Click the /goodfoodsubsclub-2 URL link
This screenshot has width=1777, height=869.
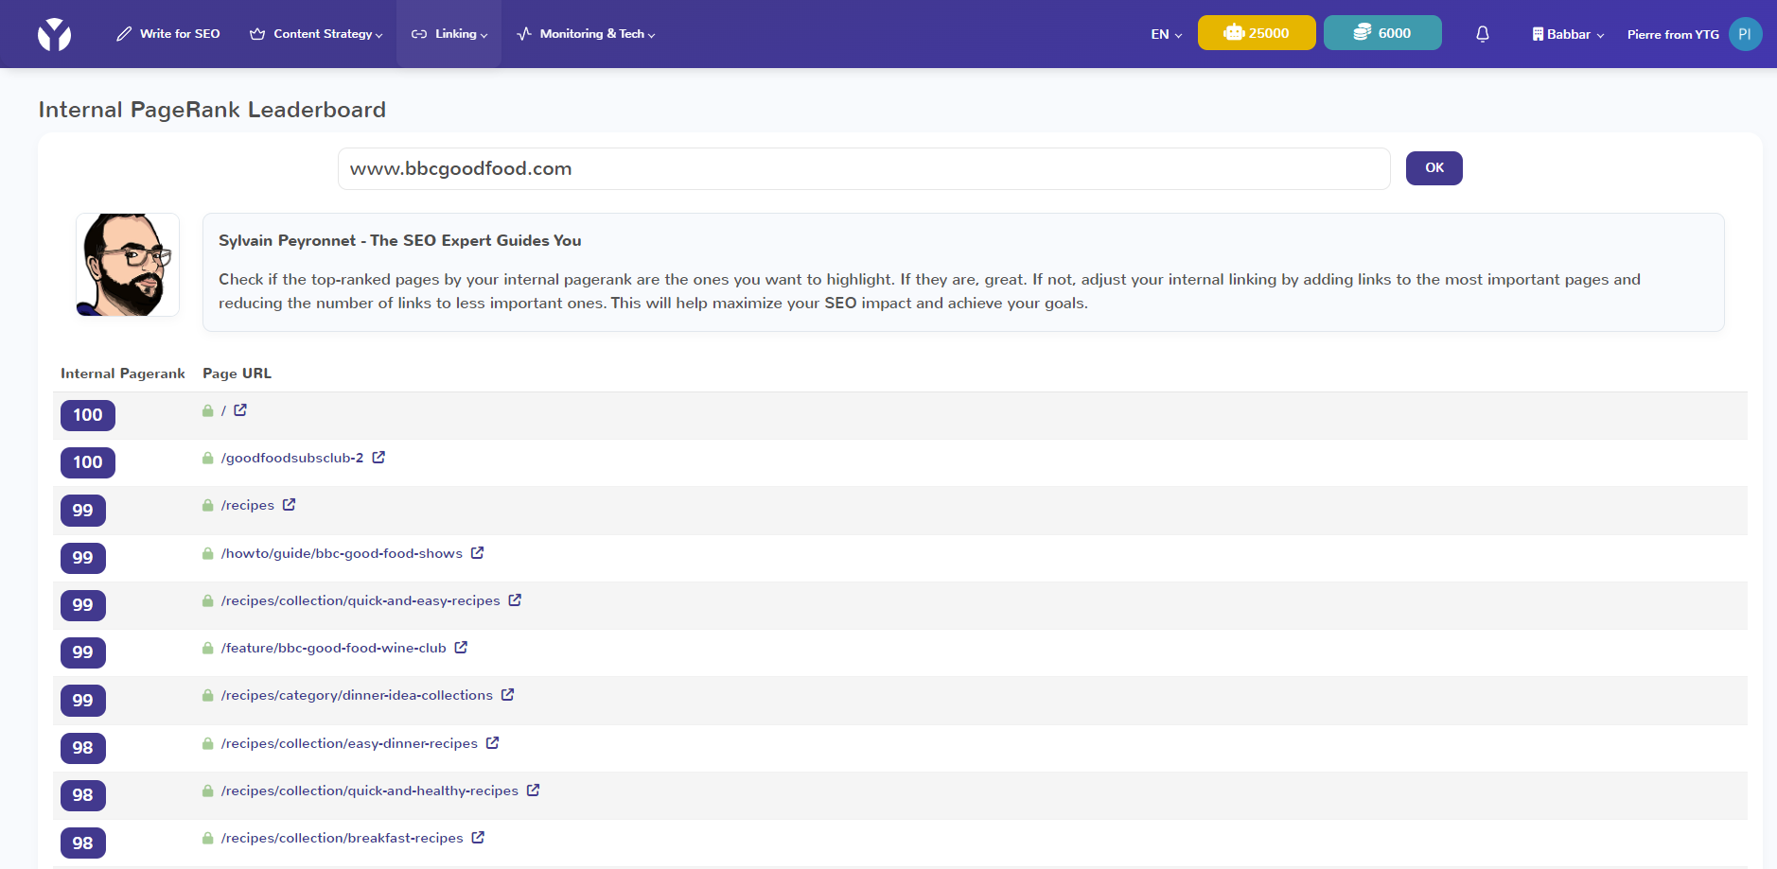click(292, 458)
